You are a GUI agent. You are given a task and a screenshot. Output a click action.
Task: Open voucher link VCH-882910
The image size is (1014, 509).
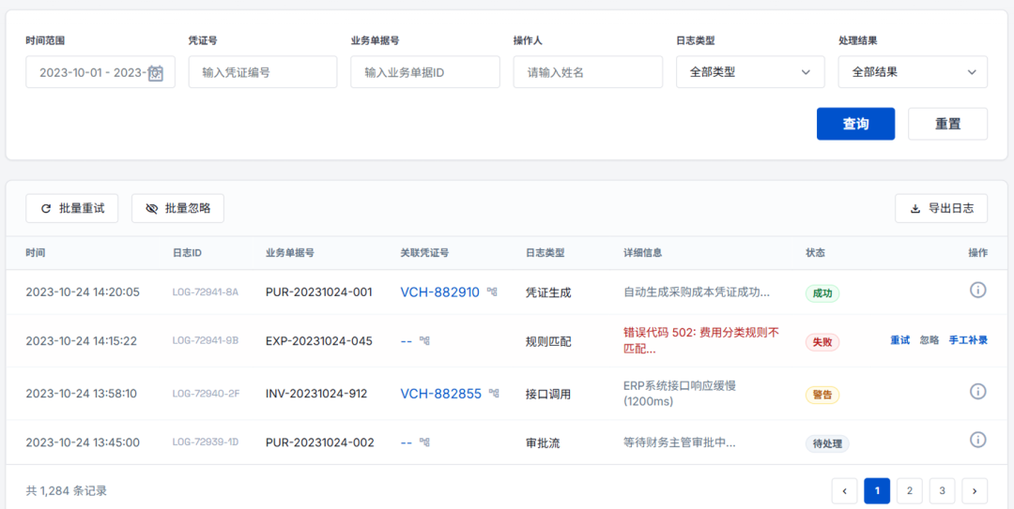(x=439, y=292)
